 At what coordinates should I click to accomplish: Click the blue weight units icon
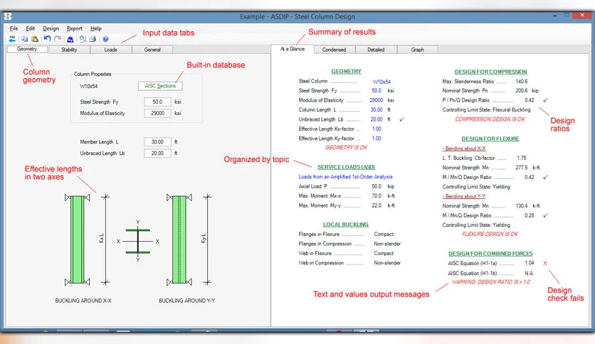[70, 38]
